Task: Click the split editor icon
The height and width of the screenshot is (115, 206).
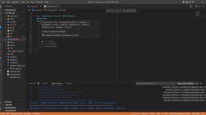Action: click(196, 6)
